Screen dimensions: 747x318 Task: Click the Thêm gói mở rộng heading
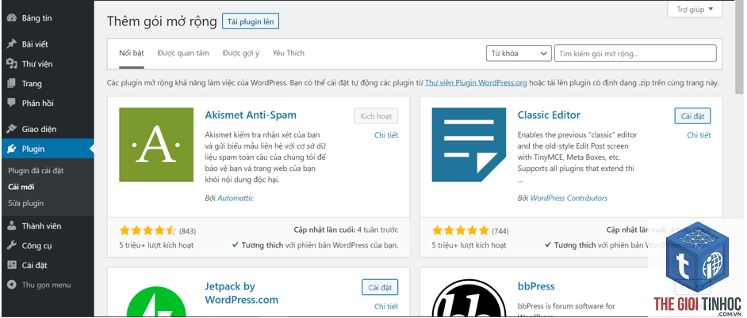[162, 21]
